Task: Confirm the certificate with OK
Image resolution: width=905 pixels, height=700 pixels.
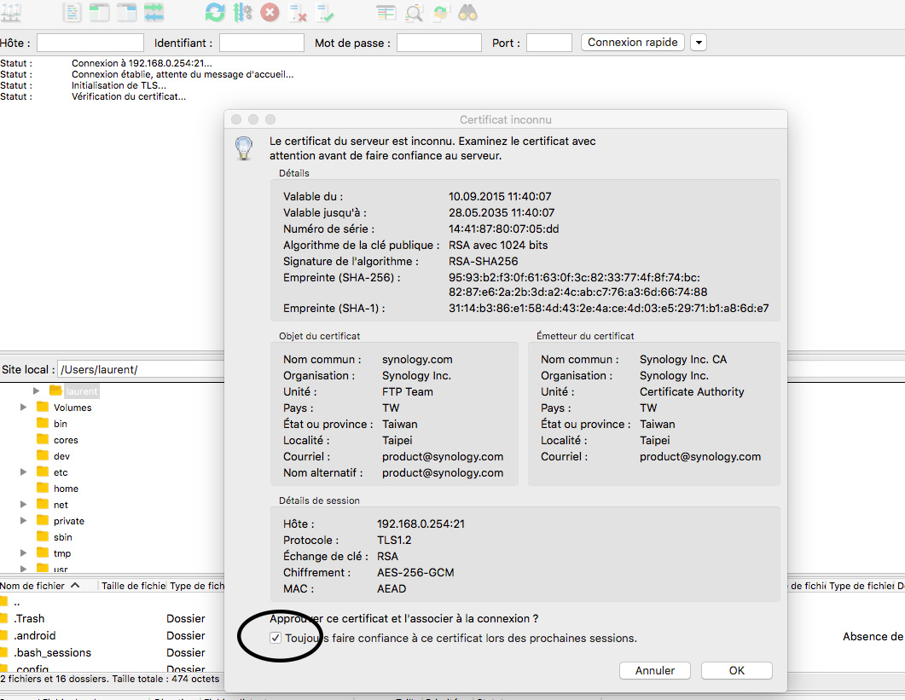Action: point(736,670)
